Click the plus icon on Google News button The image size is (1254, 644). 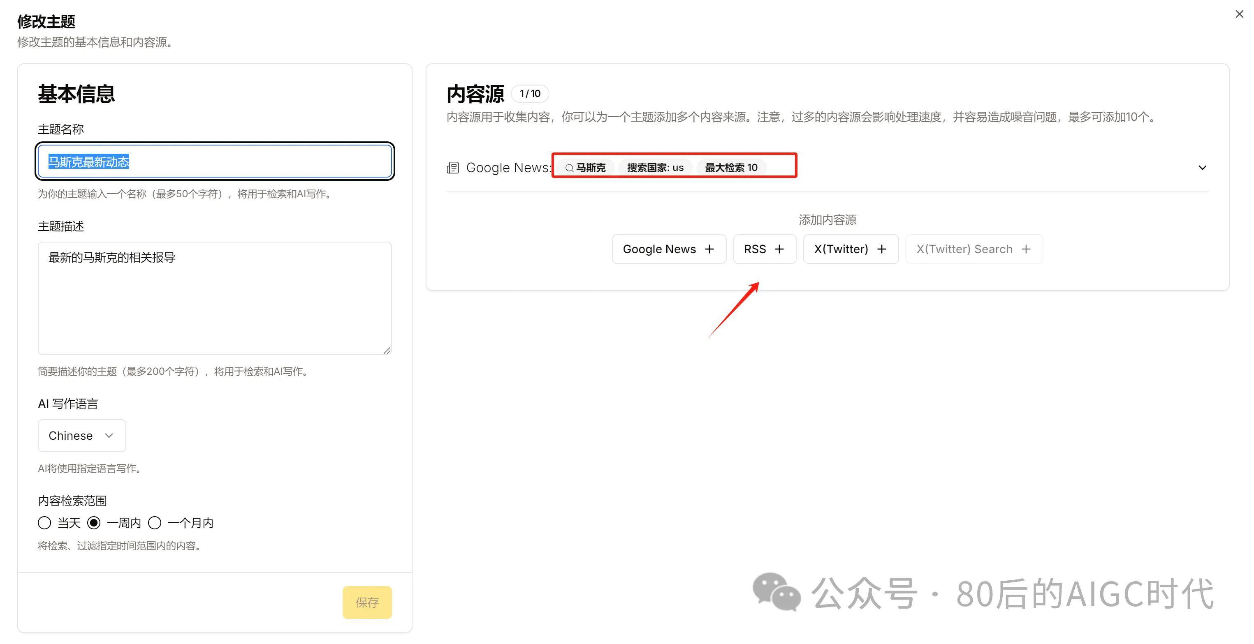coord(709,249)
